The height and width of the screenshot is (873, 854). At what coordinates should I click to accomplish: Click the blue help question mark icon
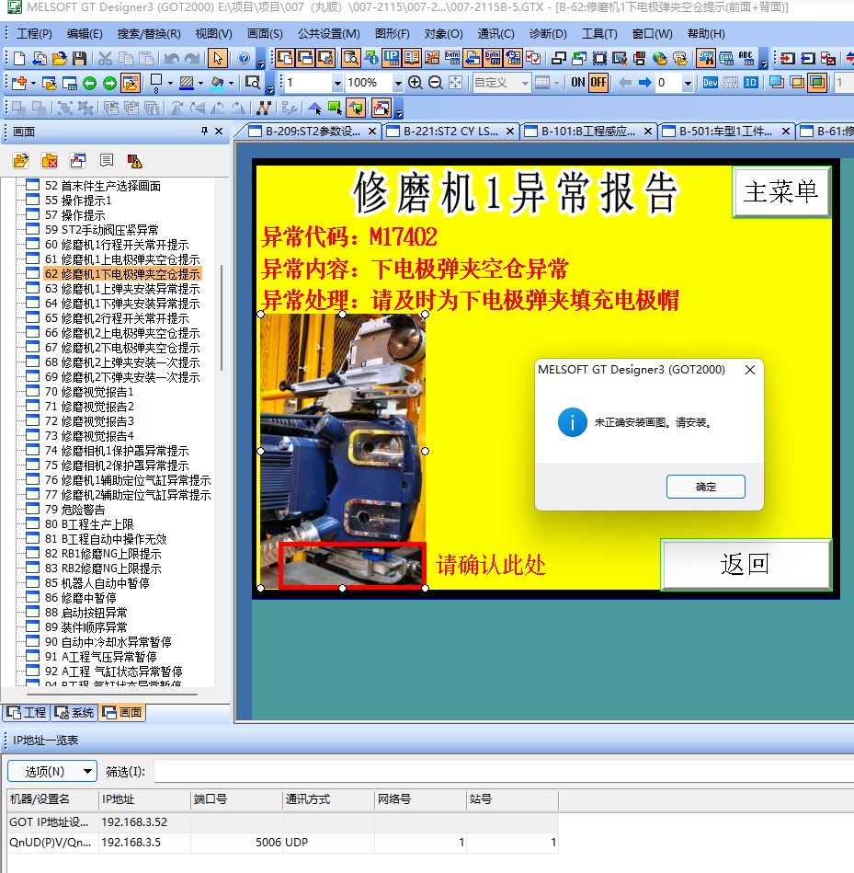243,58
